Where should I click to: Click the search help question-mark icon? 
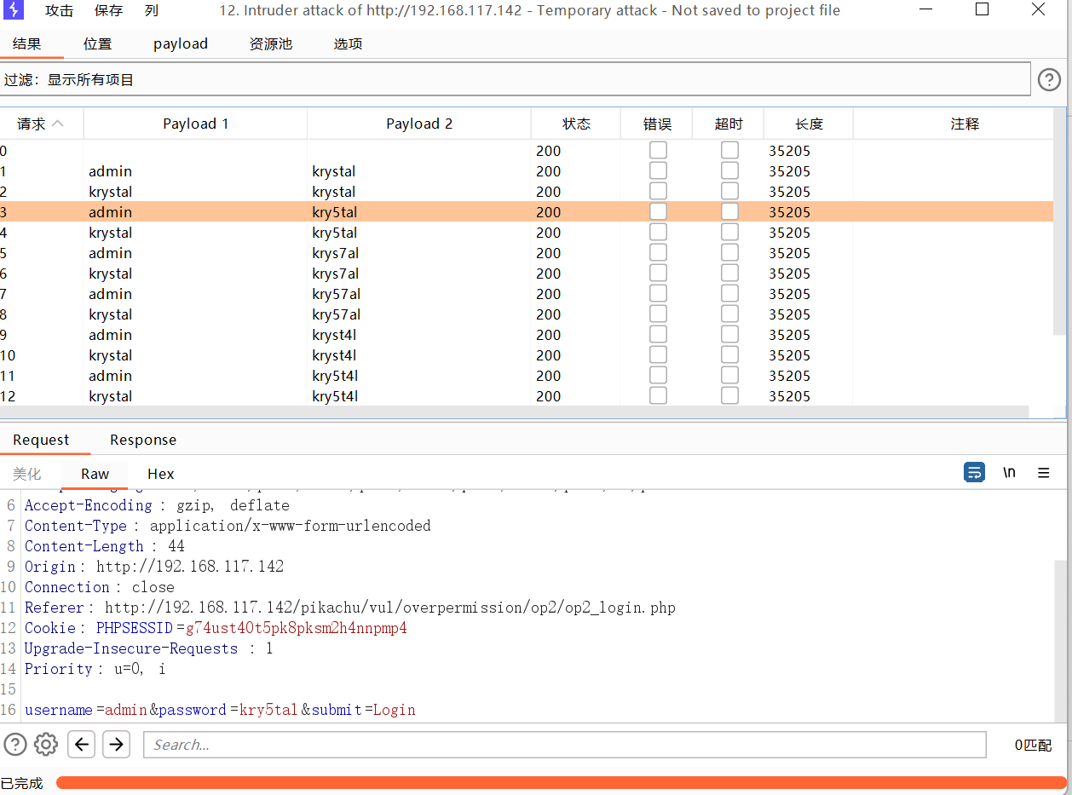tap(15, 744)
